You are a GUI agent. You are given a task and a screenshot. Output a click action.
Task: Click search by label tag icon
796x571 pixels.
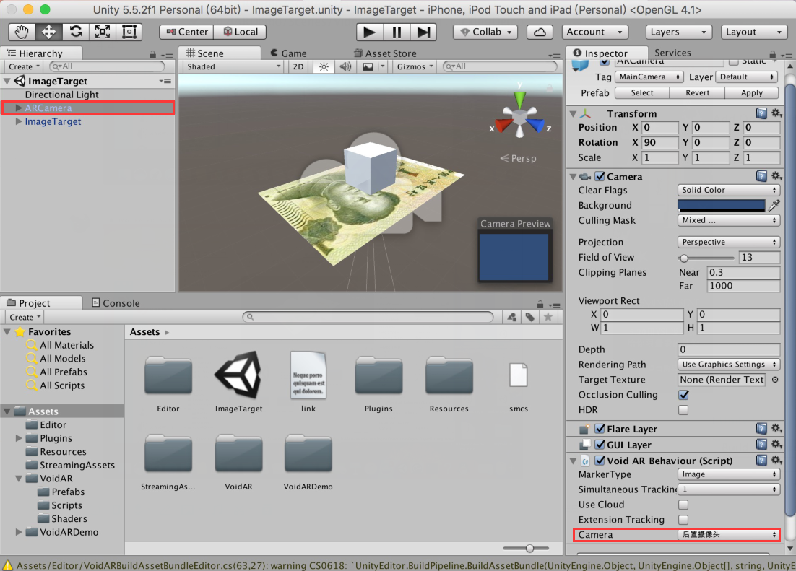click(x=530, y=317)
